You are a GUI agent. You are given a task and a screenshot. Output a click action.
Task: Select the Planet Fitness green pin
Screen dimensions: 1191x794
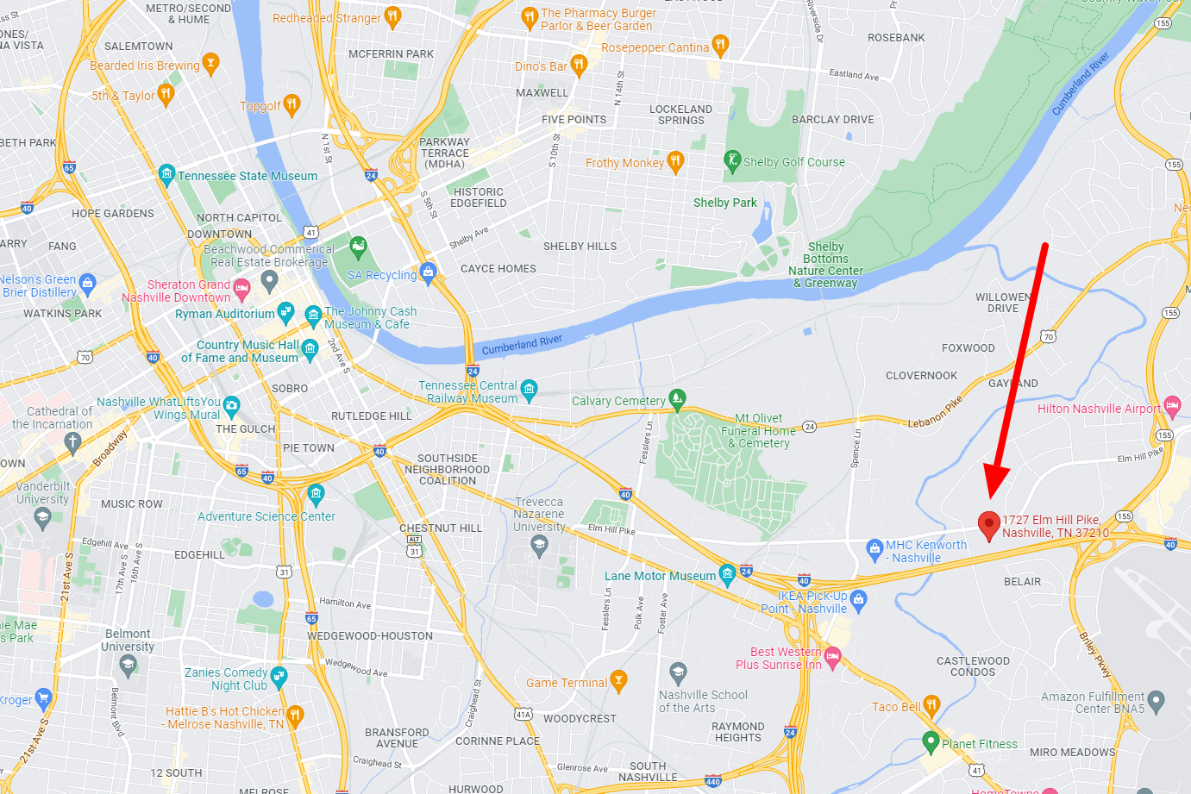pos(931,741)
